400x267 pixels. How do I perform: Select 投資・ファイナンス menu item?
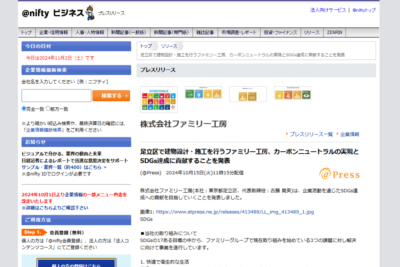click(x=280, y=32)
